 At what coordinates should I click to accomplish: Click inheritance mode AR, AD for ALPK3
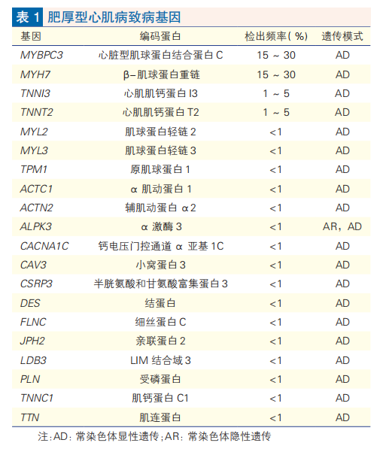coord(342,226)
